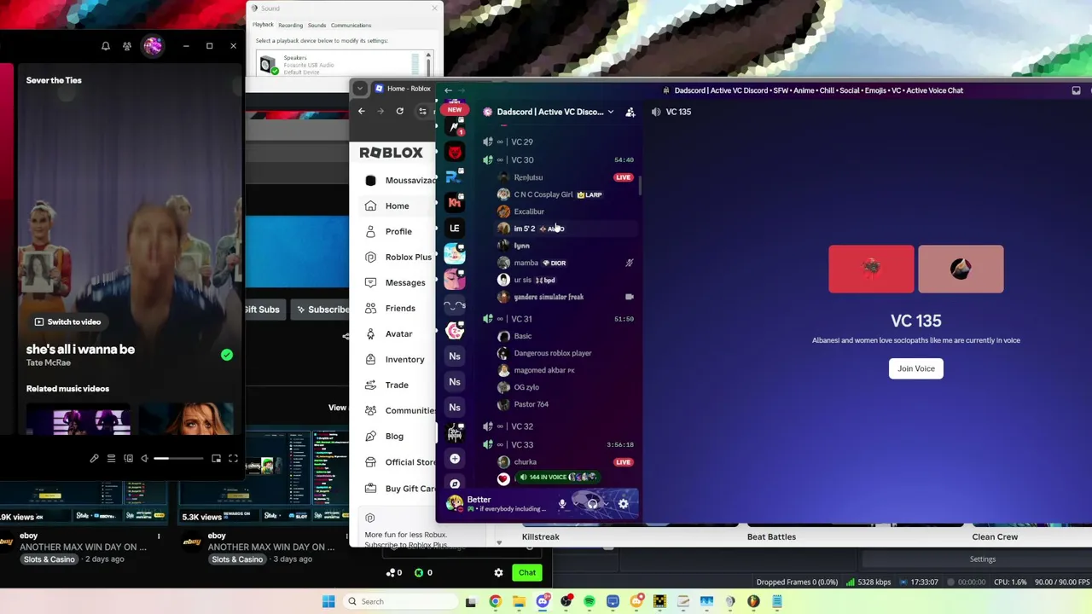Open Spotify's notifications bell icon
Screen dimensions: 1092x614
[106, 46]
